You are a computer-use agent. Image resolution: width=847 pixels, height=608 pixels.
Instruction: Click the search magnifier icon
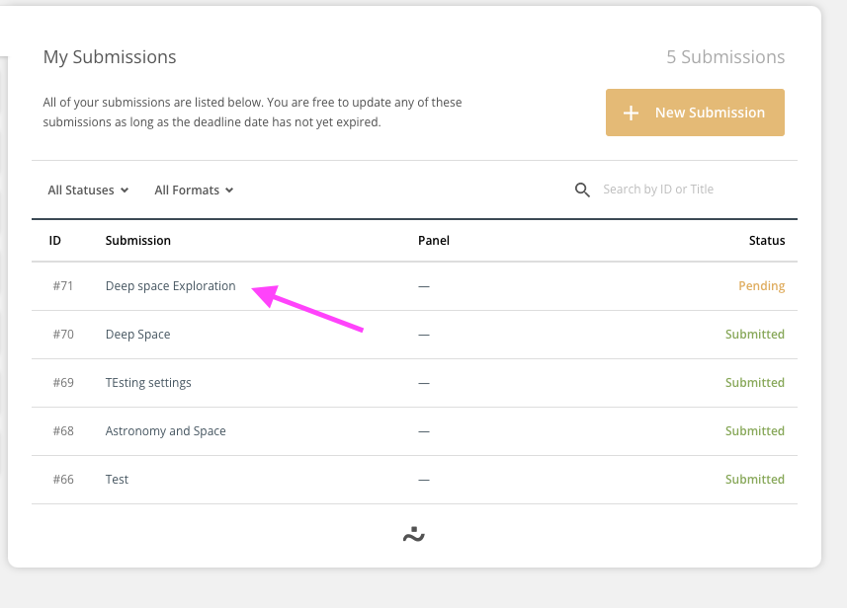pyautogui.click(x=582, y=190)
